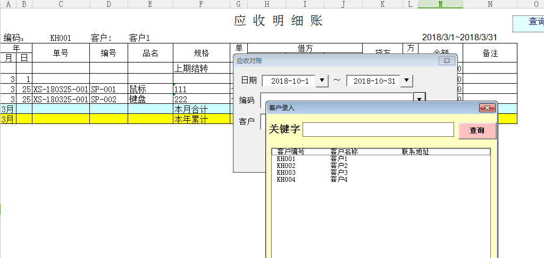The image size is (544, 258).
Task: Click the end date field 2018-10-31
Action: 374,81
